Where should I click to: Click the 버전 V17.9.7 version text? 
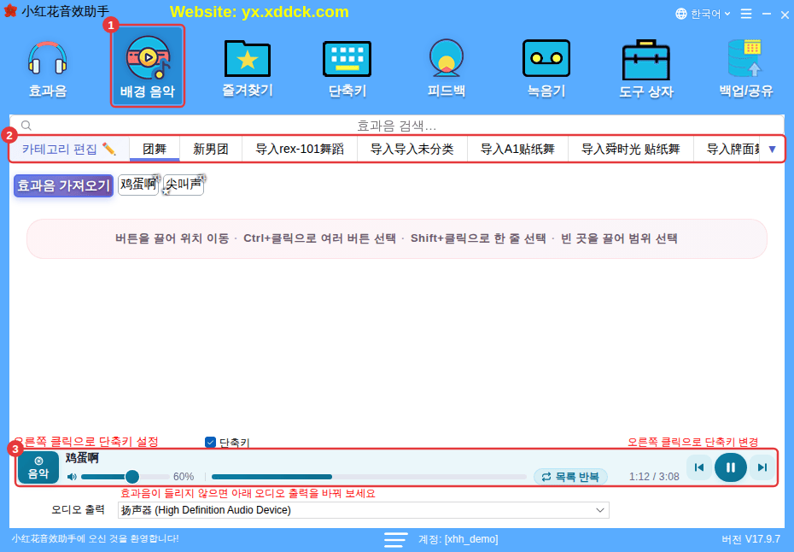[750, 539]
